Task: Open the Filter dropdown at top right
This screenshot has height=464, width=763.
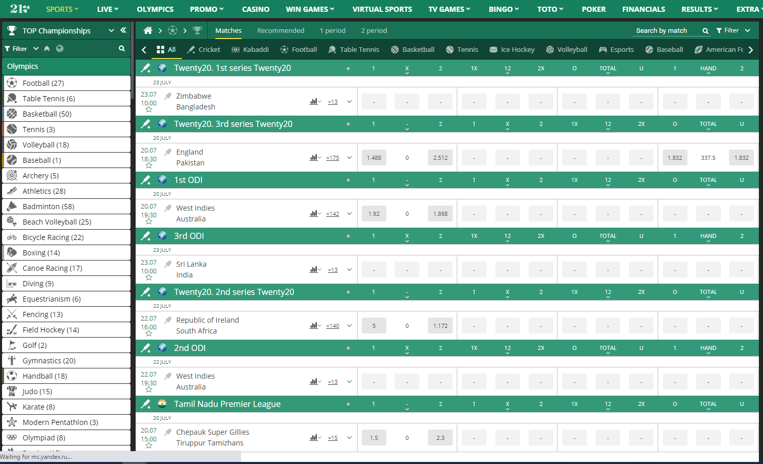Action: pyautogui.click(x=733, y=30)
